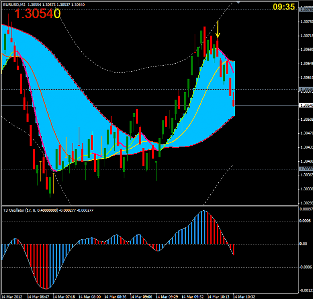
Task: Click the 14 Mar 09:52 time label
Action: tap(193, 297)
